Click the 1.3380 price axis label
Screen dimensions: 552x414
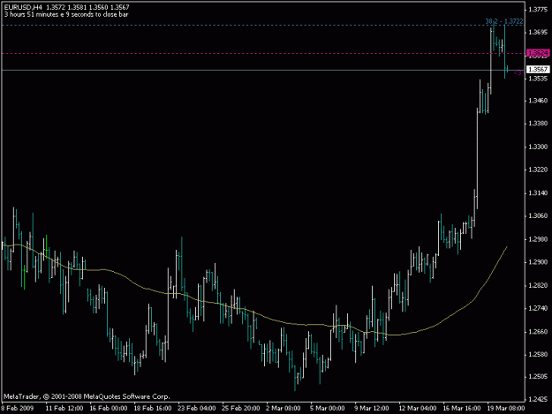(x=538, y=124)
